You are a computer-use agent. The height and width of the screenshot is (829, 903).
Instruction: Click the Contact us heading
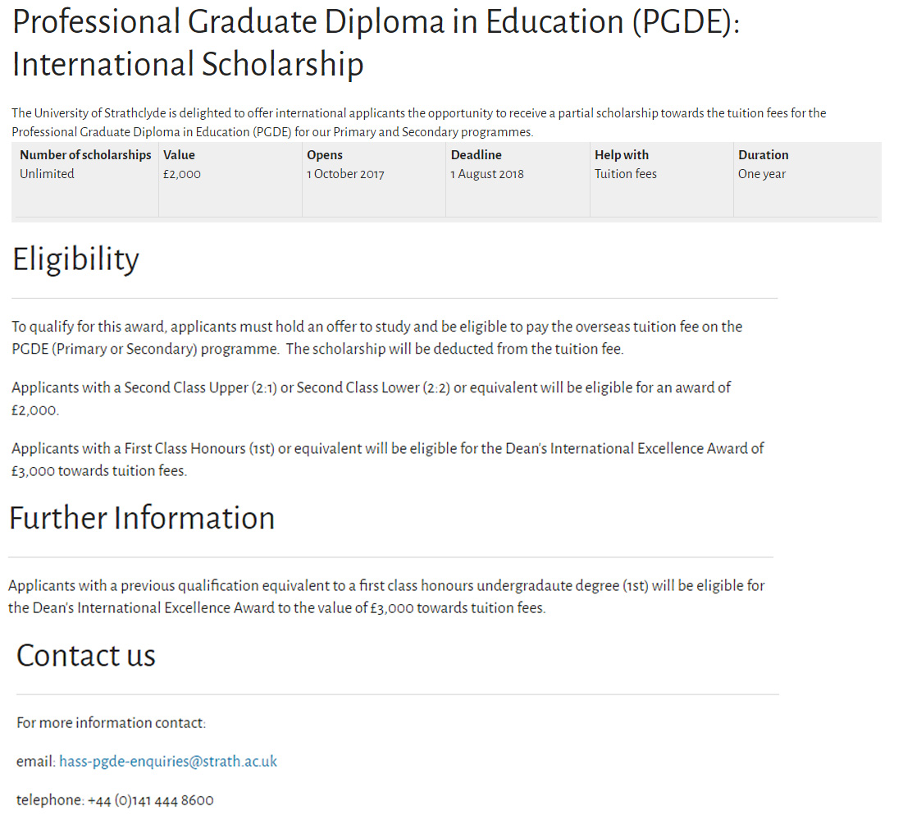(86, 656)
